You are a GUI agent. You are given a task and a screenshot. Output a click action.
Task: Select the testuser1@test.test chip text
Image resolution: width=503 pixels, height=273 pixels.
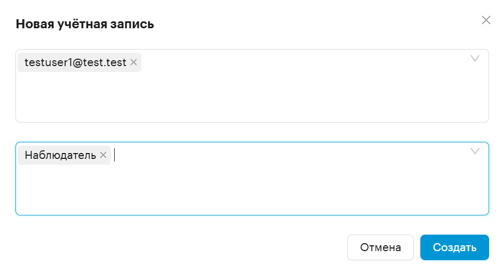click(75, 62)
